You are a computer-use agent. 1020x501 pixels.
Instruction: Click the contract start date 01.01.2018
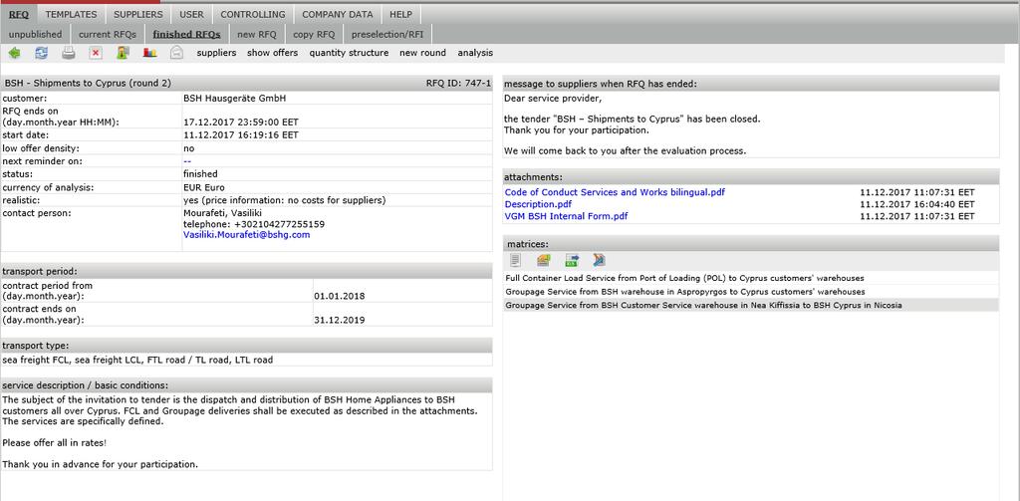coord(339,296)
